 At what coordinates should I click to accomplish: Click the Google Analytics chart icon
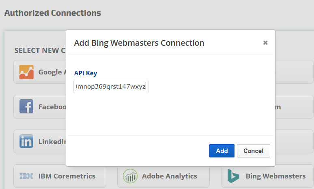26,72
